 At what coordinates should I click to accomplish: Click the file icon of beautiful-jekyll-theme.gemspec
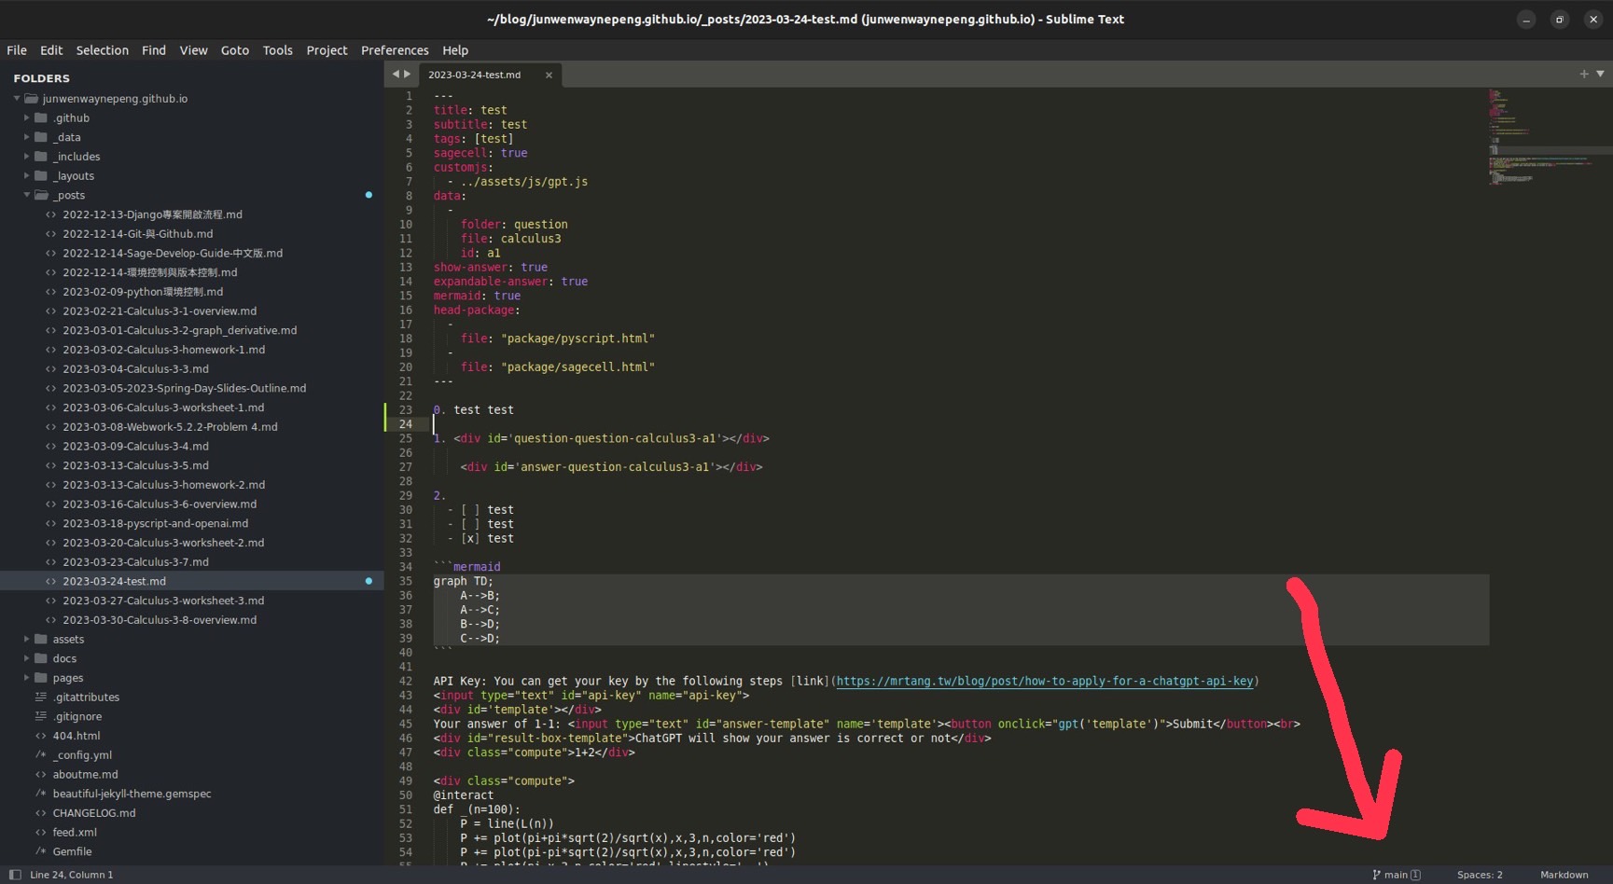pos(41,794)
